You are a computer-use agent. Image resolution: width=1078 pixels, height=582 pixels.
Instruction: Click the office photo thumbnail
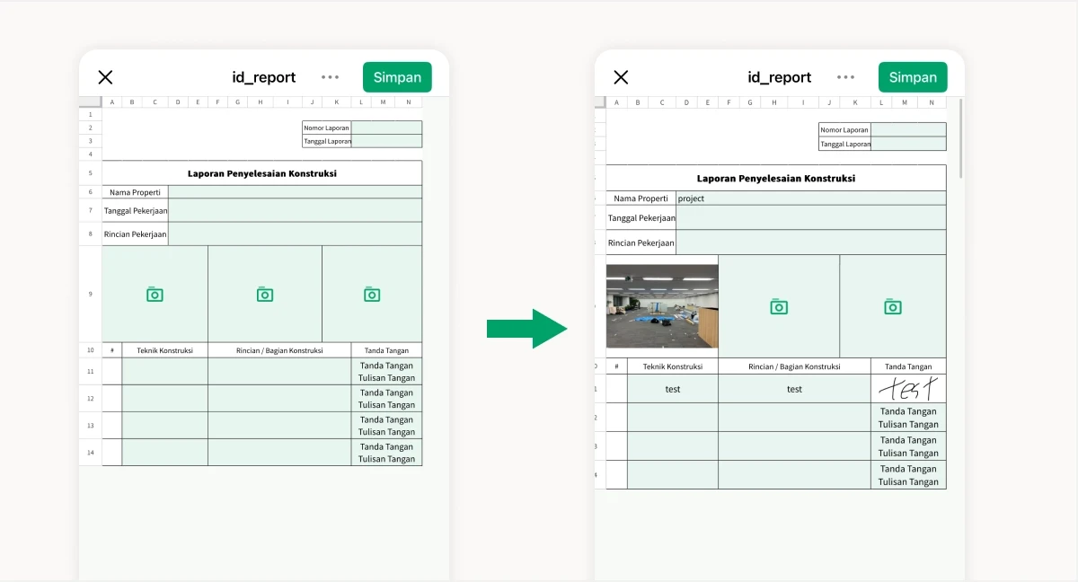coord(662,305)
